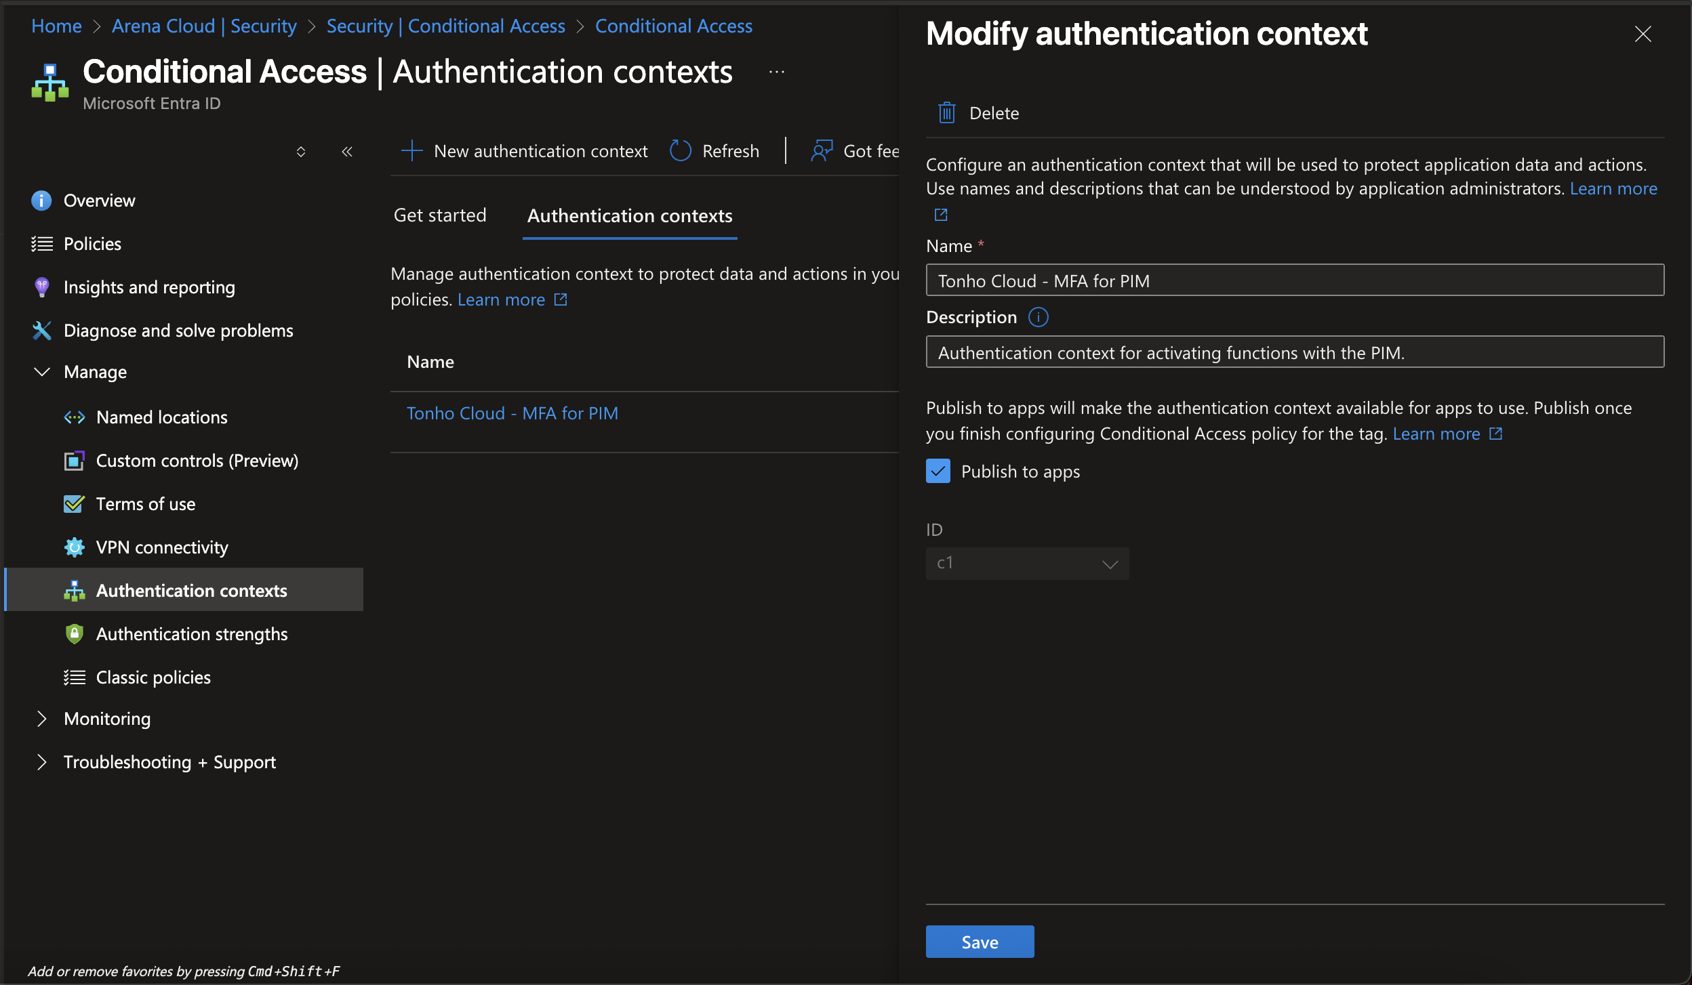Click the Authentication contexts sidebar icon

point(74,591)
